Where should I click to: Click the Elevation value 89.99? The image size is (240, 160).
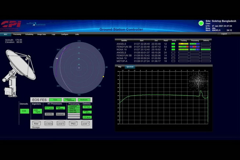[19, 42]
